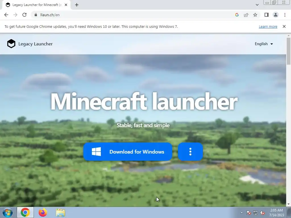Follow the Learn more link in the infobar

(x=268, y=26)
